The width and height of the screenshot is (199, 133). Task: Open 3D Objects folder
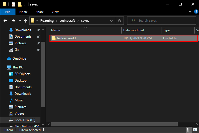tap(22, 74)
